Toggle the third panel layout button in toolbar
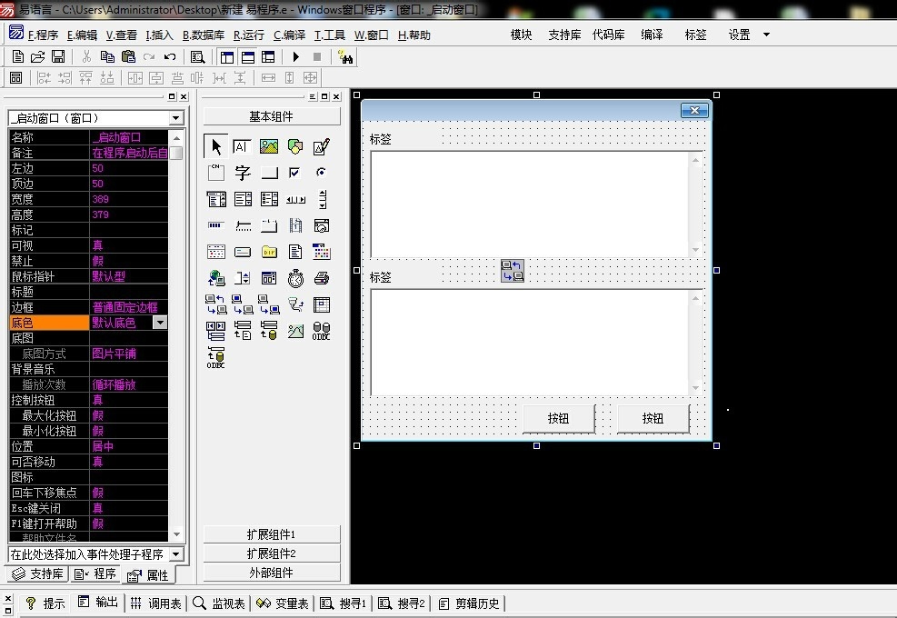The image size is (897, 618). tap(268, 57)
